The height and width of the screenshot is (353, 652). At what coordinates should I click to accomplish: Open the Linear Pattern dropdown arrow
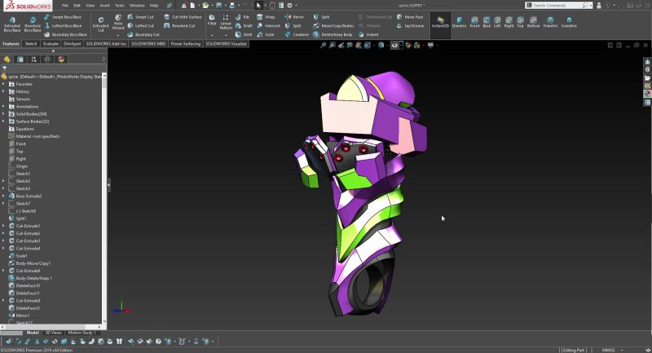tap(226, 35)
